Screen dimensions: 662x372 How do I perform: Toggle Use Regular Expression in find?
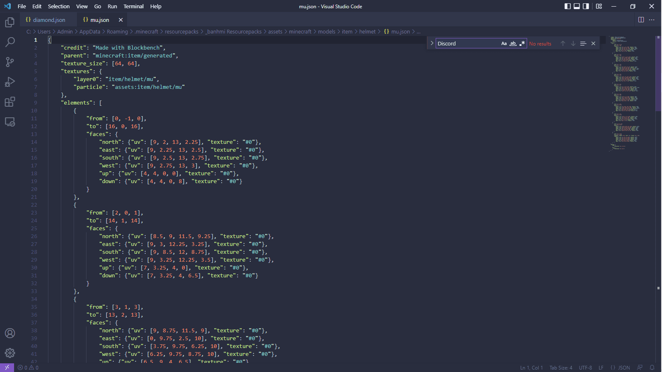pos(522,43)
